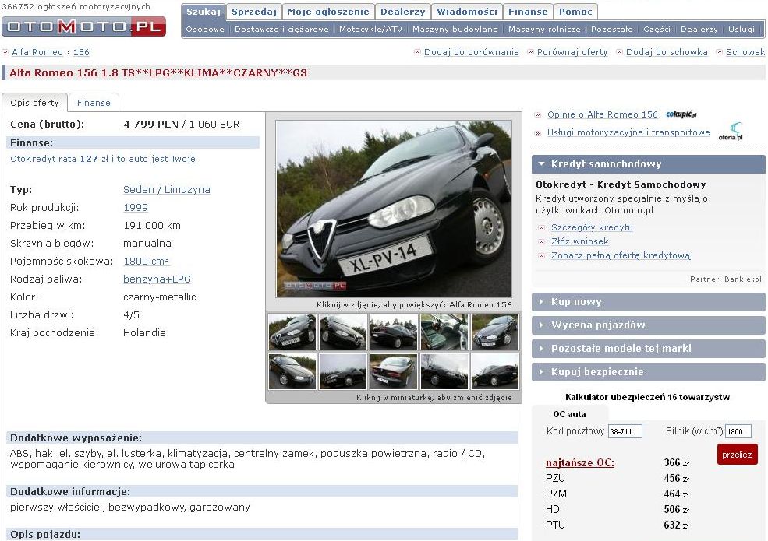This screenshot has height=541, width=768.
Task: Select Części category
Action: (657, 30)
